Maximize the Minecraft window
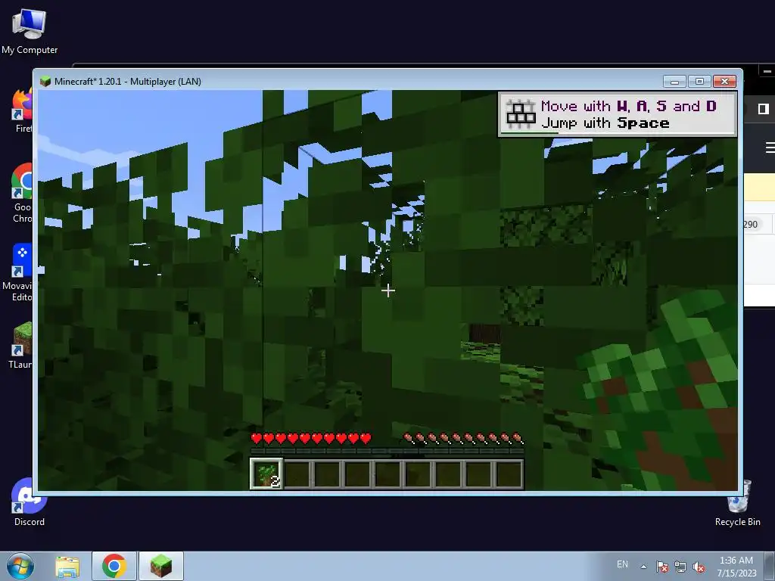 (x=699, y=82)
